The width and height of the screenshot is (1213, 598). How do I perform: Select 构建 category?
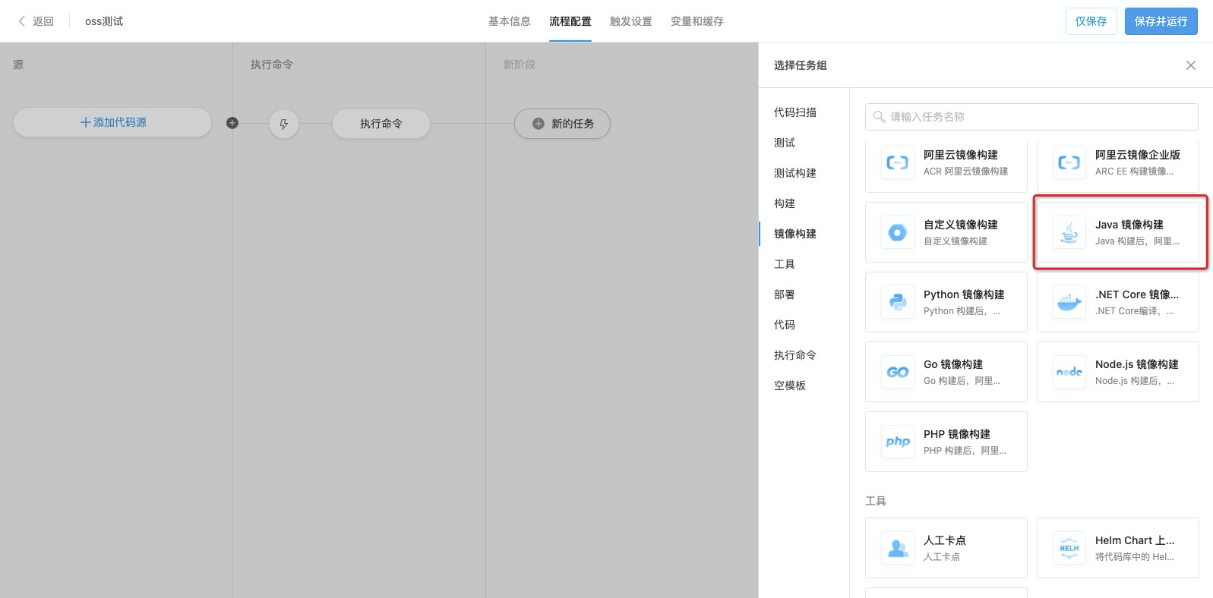785,203
